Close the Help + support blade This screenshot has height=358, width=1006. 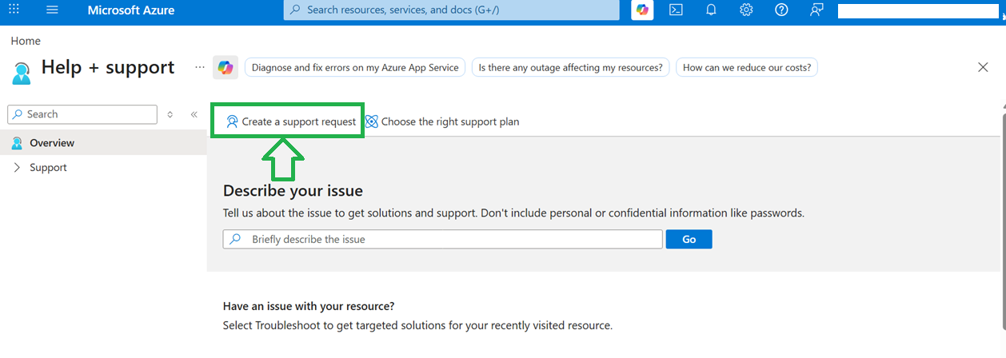click(983, 67)
